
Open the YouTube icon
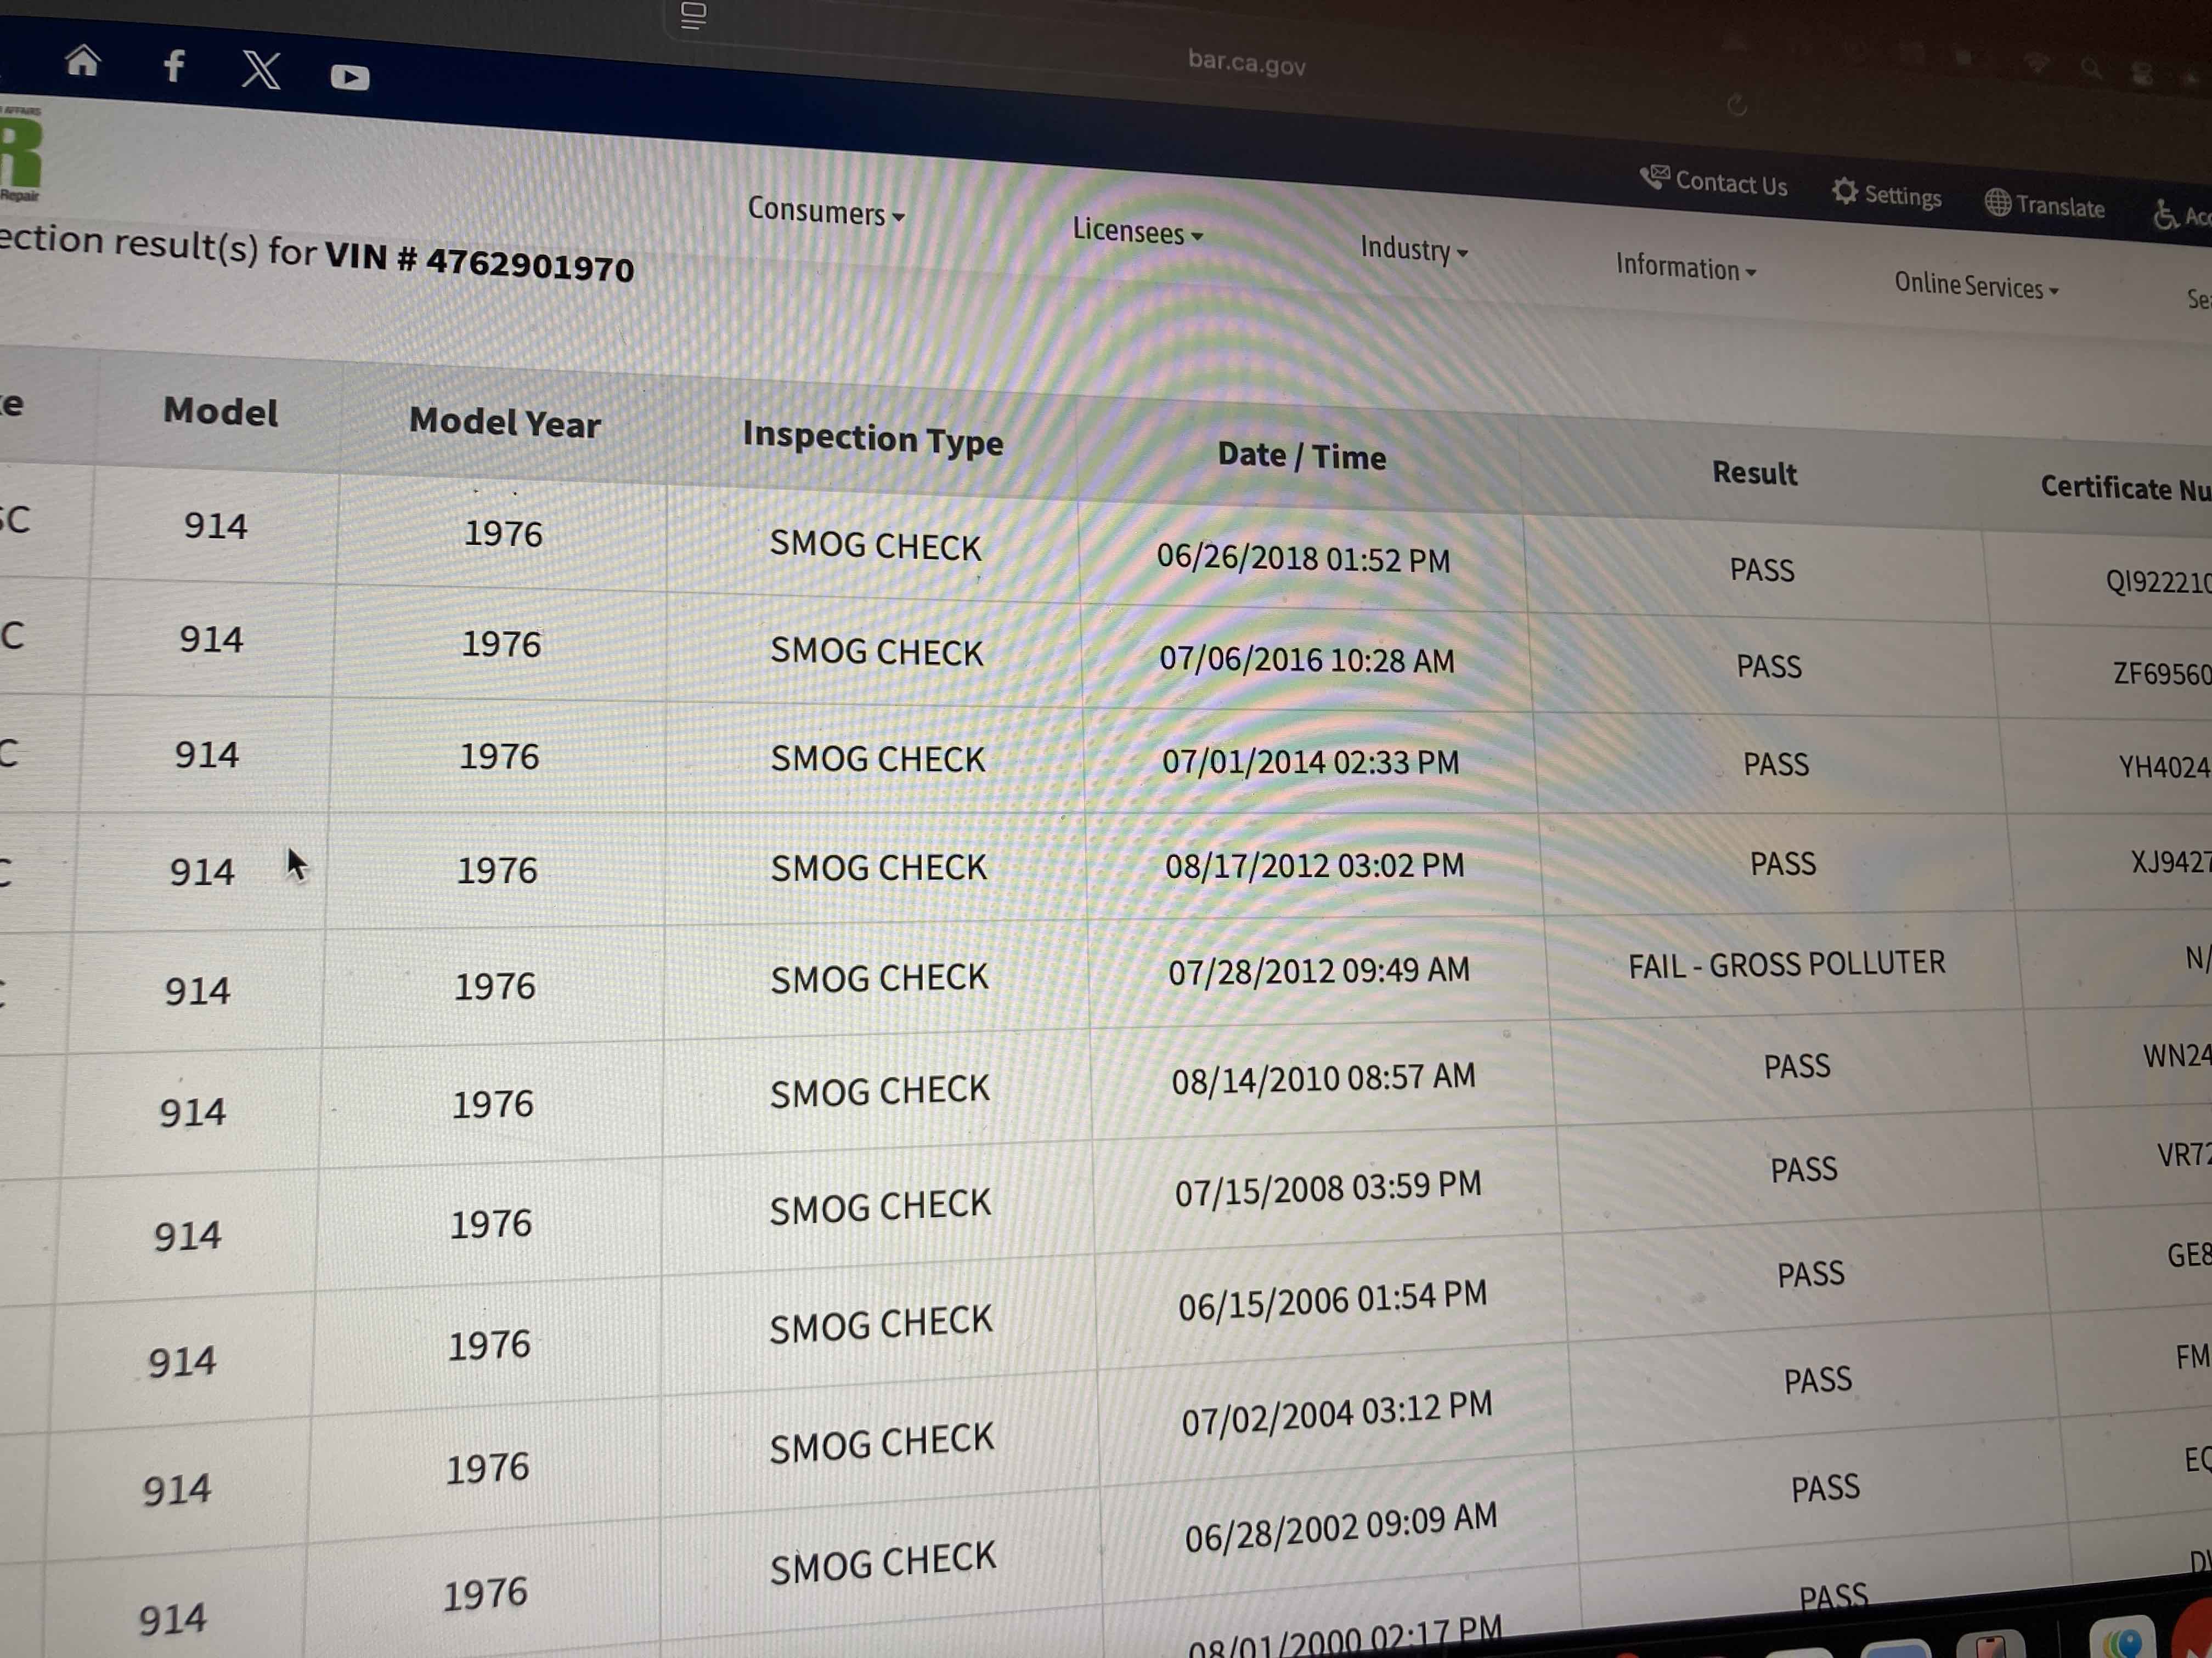click(349, 77)
